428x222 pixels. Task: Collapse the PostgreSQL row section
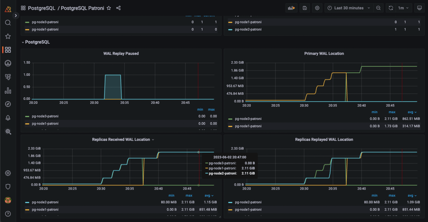(x=23, y=42)
